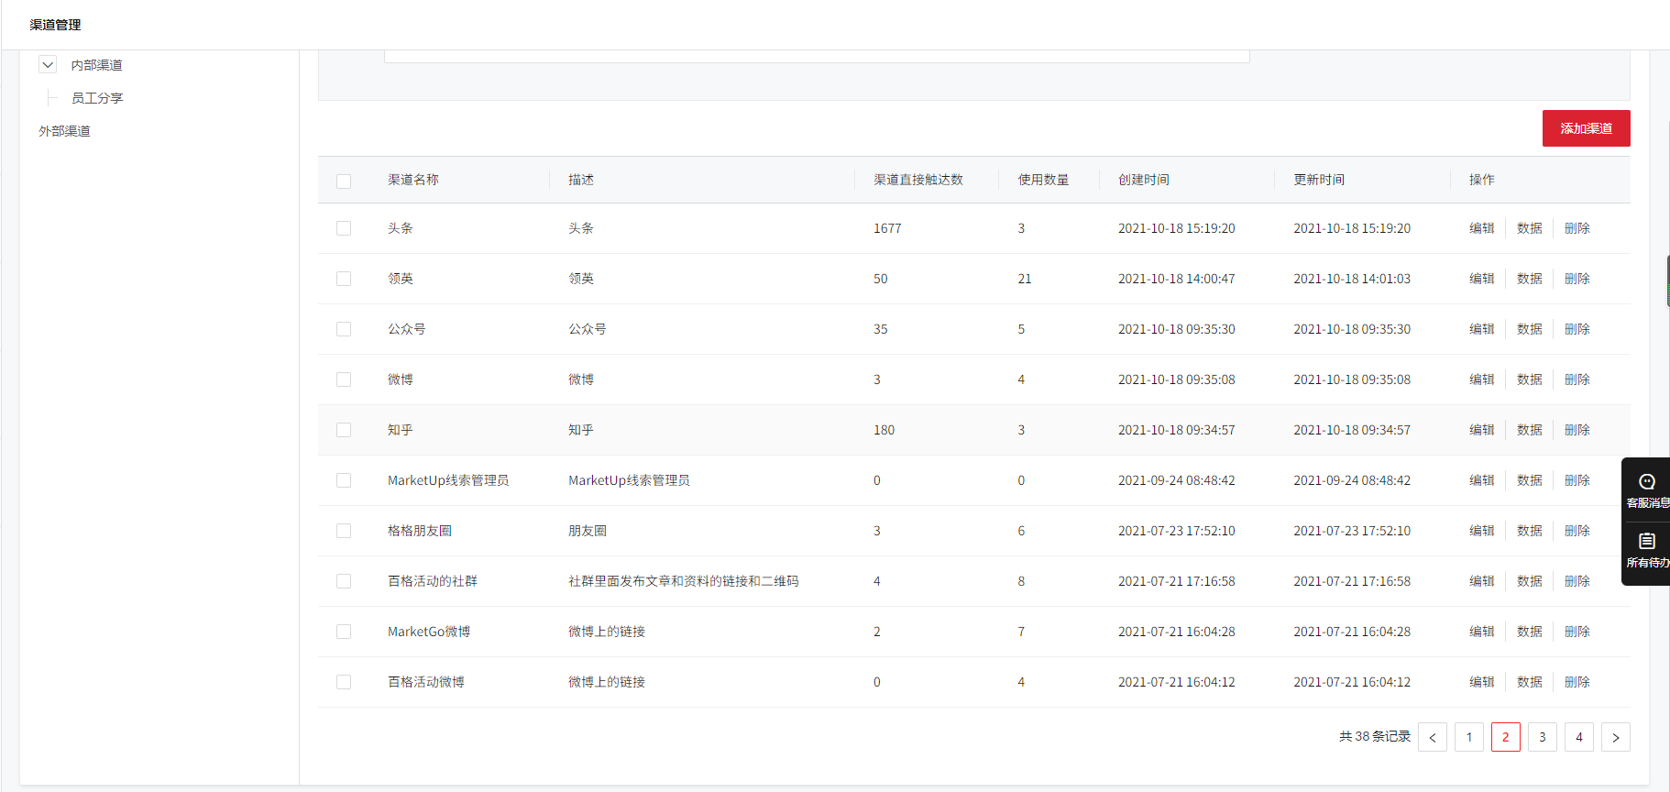Viewport: 1670px width, 792px height.
Task: View data for 格格朋友圈 channel
Action: (x=1530, y=531)
